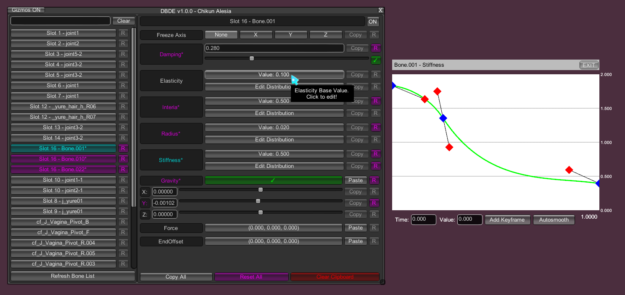The height and width of the screenshot is (295, 625).
Task: Click the R reset button for Gravity
Action: (x=374, y=180)
